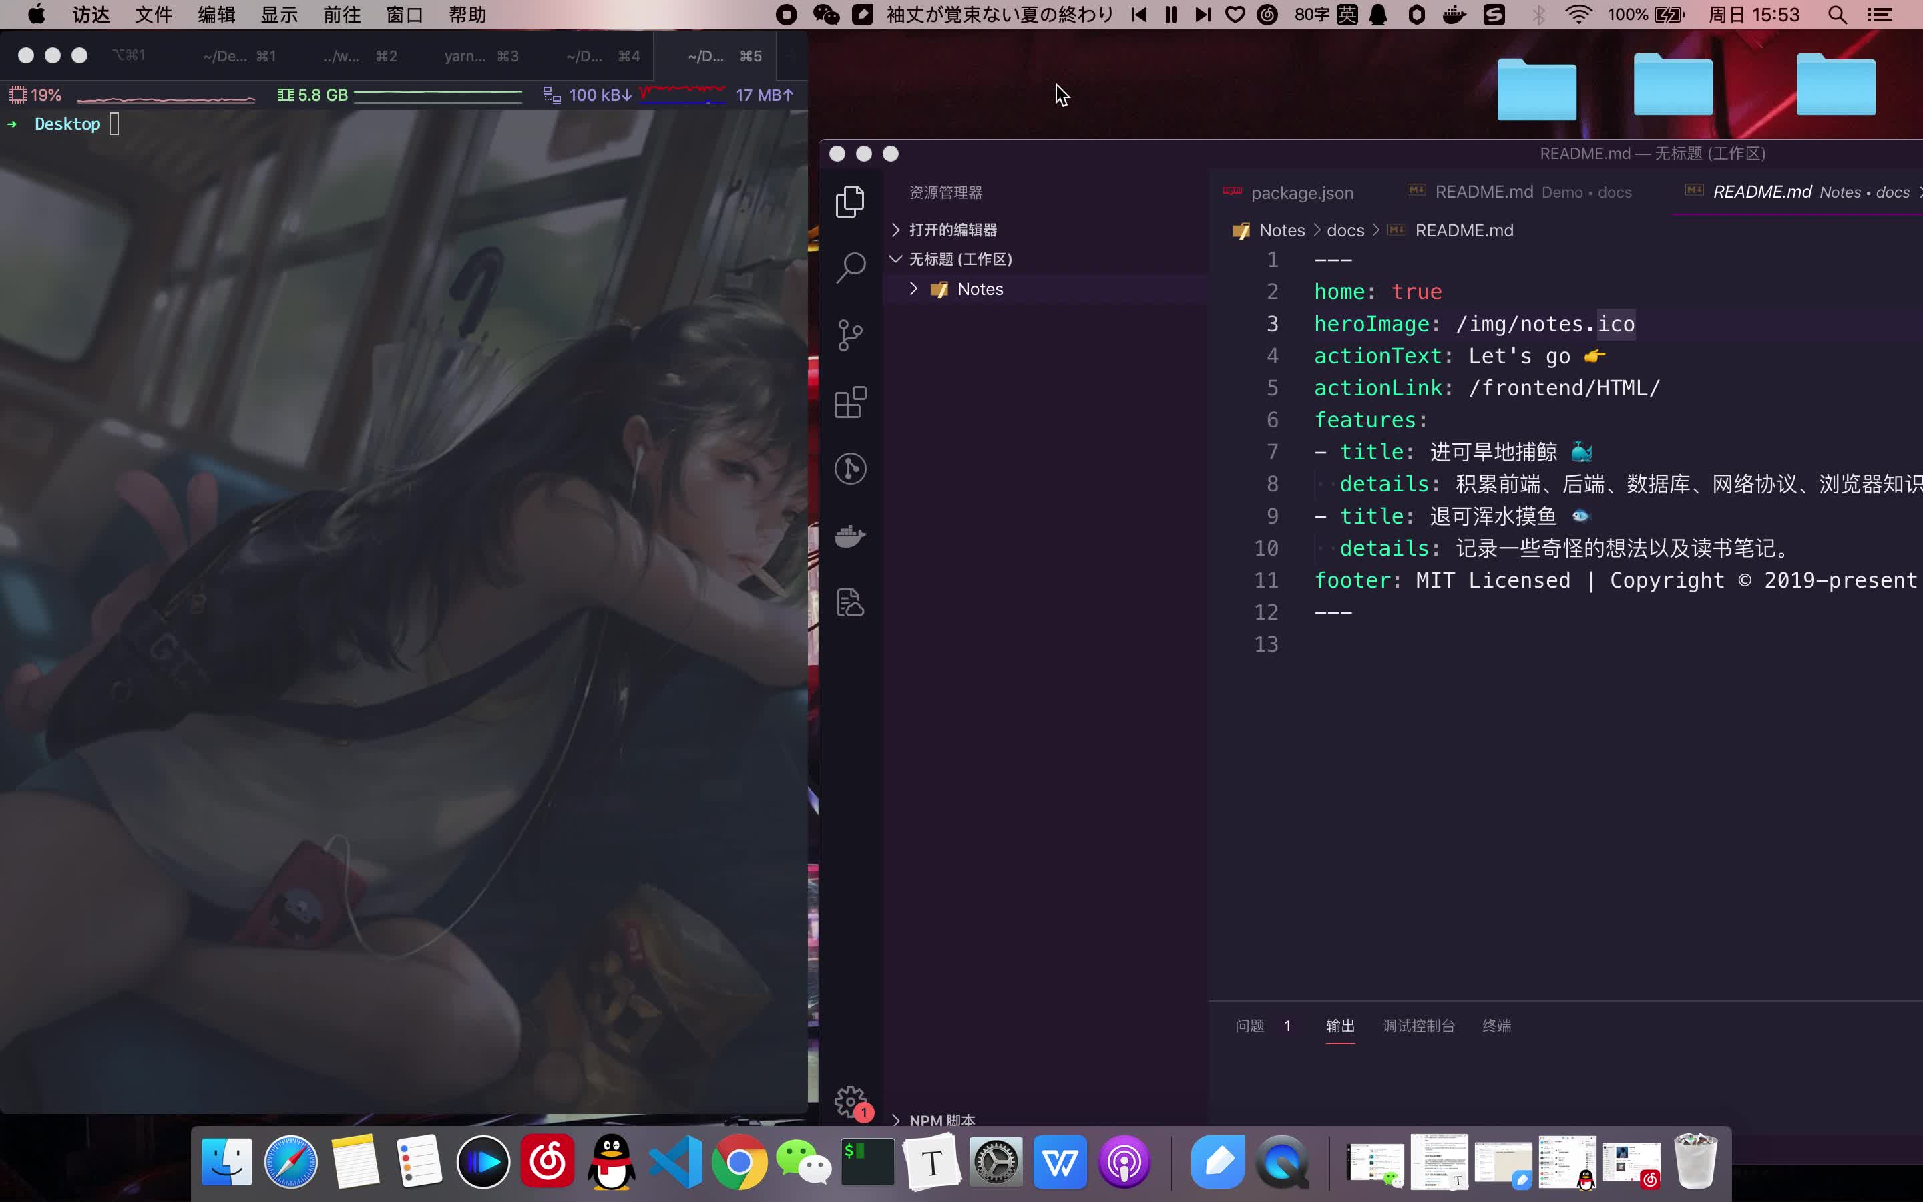Open Source Control from the activity bar

(x=849, y=335)
